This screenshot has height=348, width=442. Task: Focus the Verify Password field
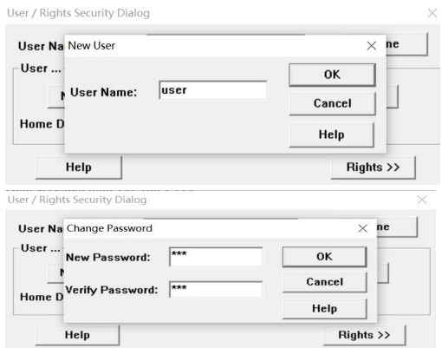[x=216, y=289]
